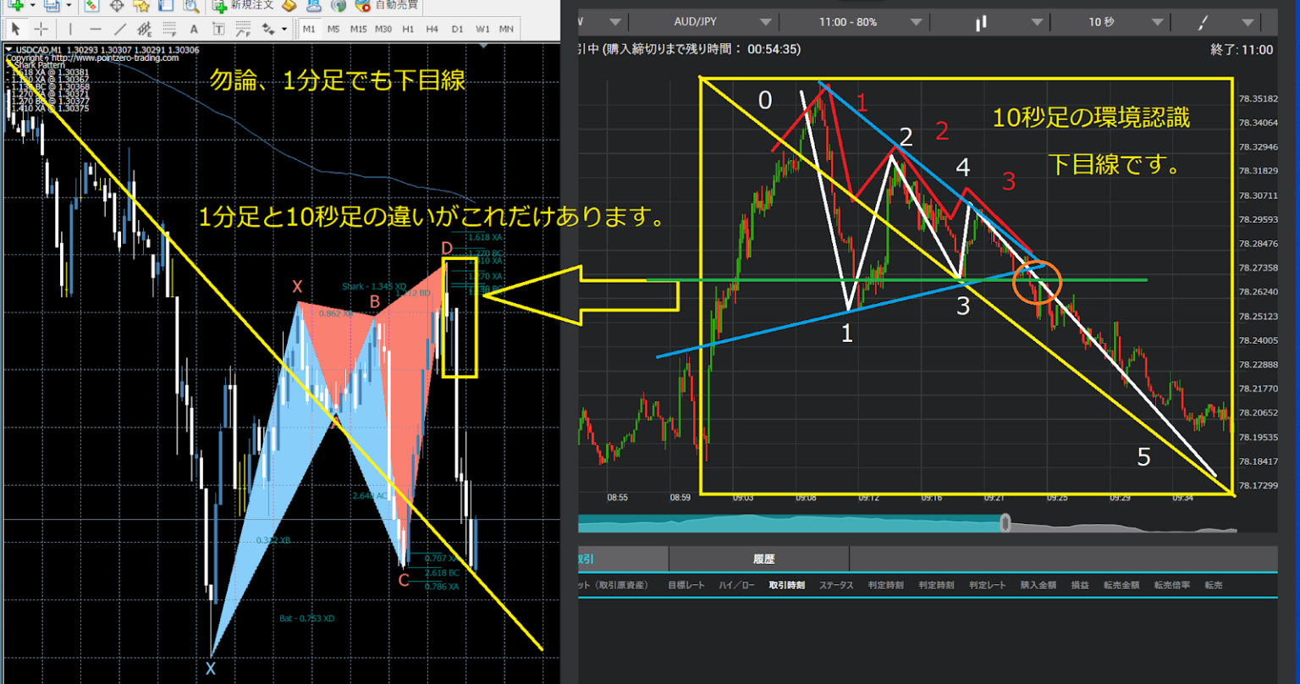Grab the chart timeline range slider handle
Screen dimensions: 1300x684
1005,523
